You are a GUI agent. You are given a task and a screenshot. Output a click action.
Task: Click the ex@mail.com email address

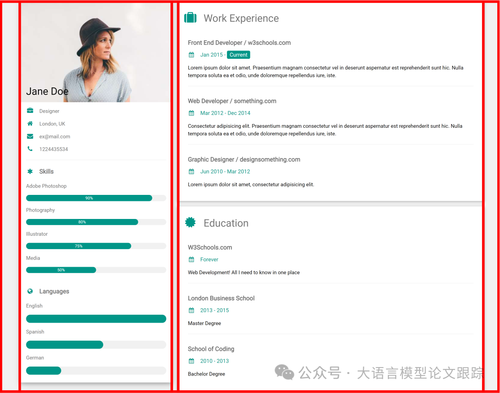[x=55, y=137]
